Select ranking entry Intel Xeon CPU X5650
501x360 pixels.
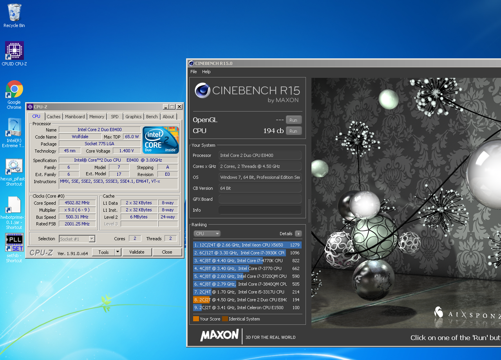(248, 245)
